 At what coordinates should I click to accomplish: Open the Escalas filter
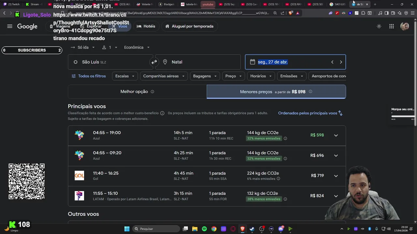125,76
